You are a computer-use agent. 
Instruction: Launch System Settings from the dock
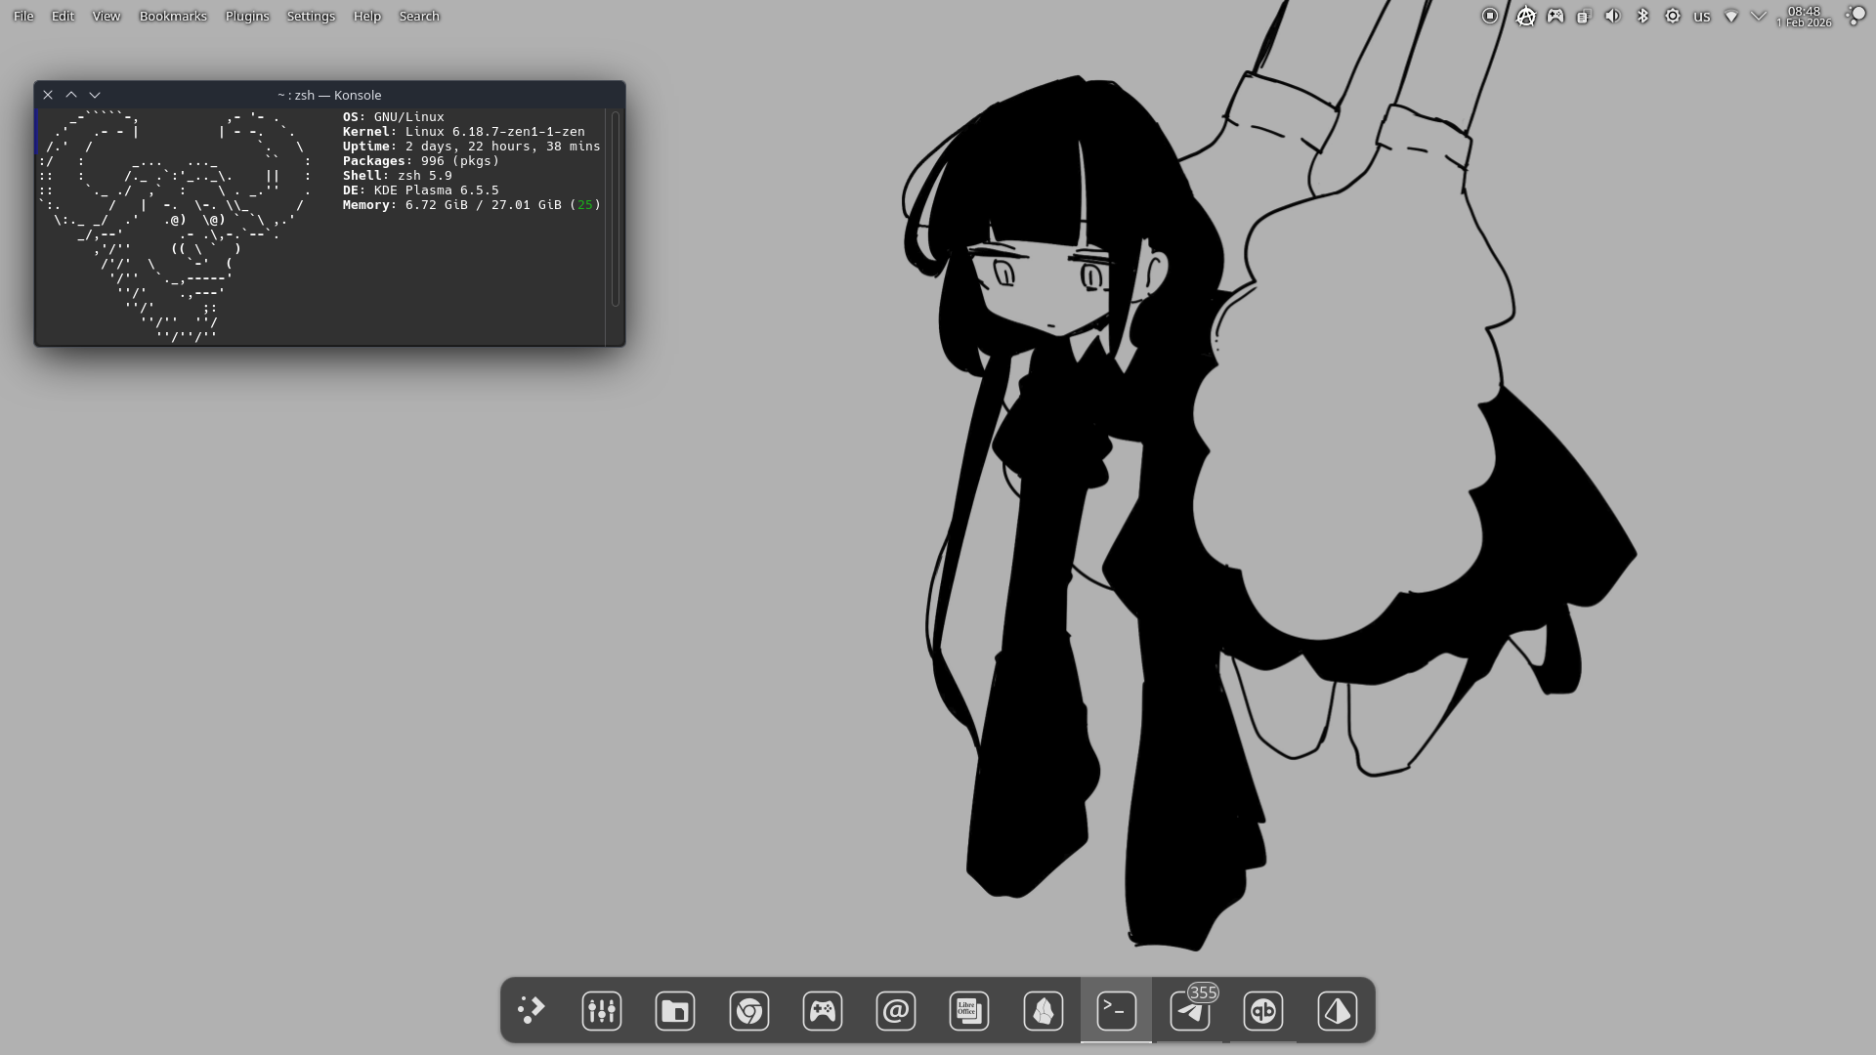(x=602, y=1010)
